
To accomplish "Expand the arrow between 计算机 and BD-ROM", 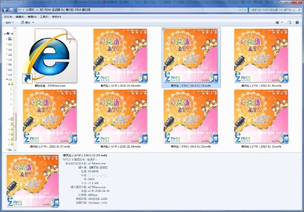I will (37, 10).
